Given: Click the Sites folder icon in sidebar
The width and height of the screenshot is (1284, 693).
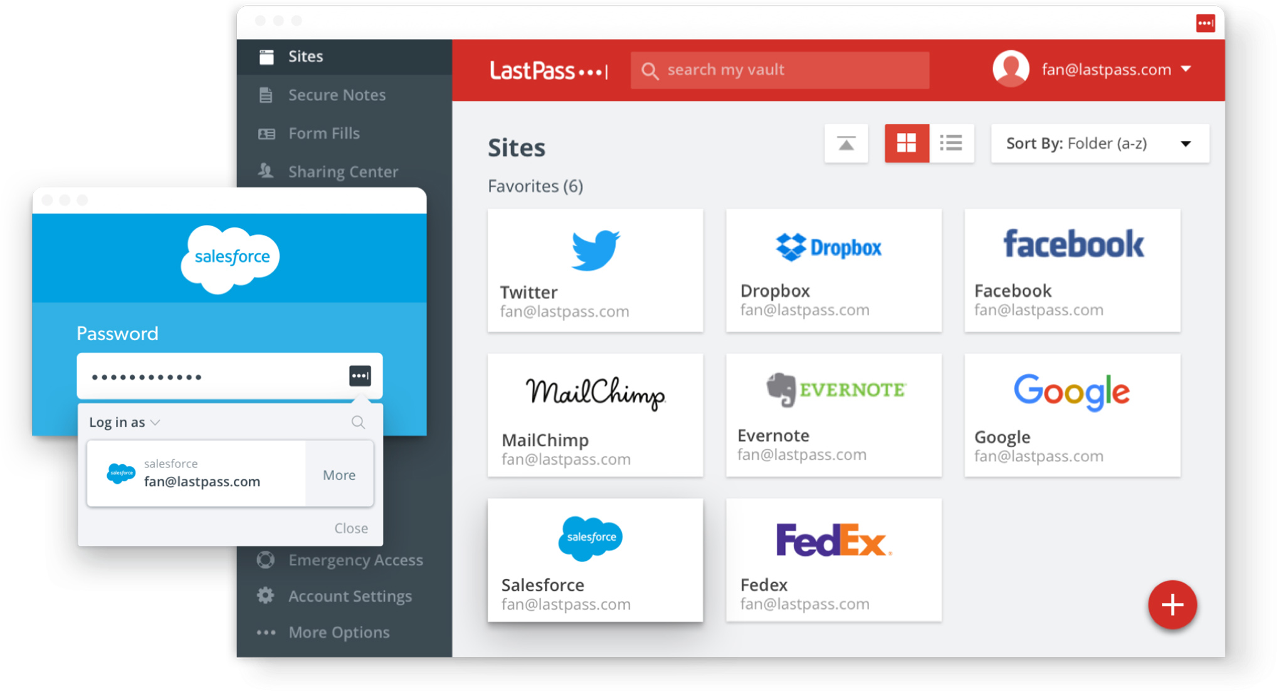Looking at the screenshot, I should [266, 57].
